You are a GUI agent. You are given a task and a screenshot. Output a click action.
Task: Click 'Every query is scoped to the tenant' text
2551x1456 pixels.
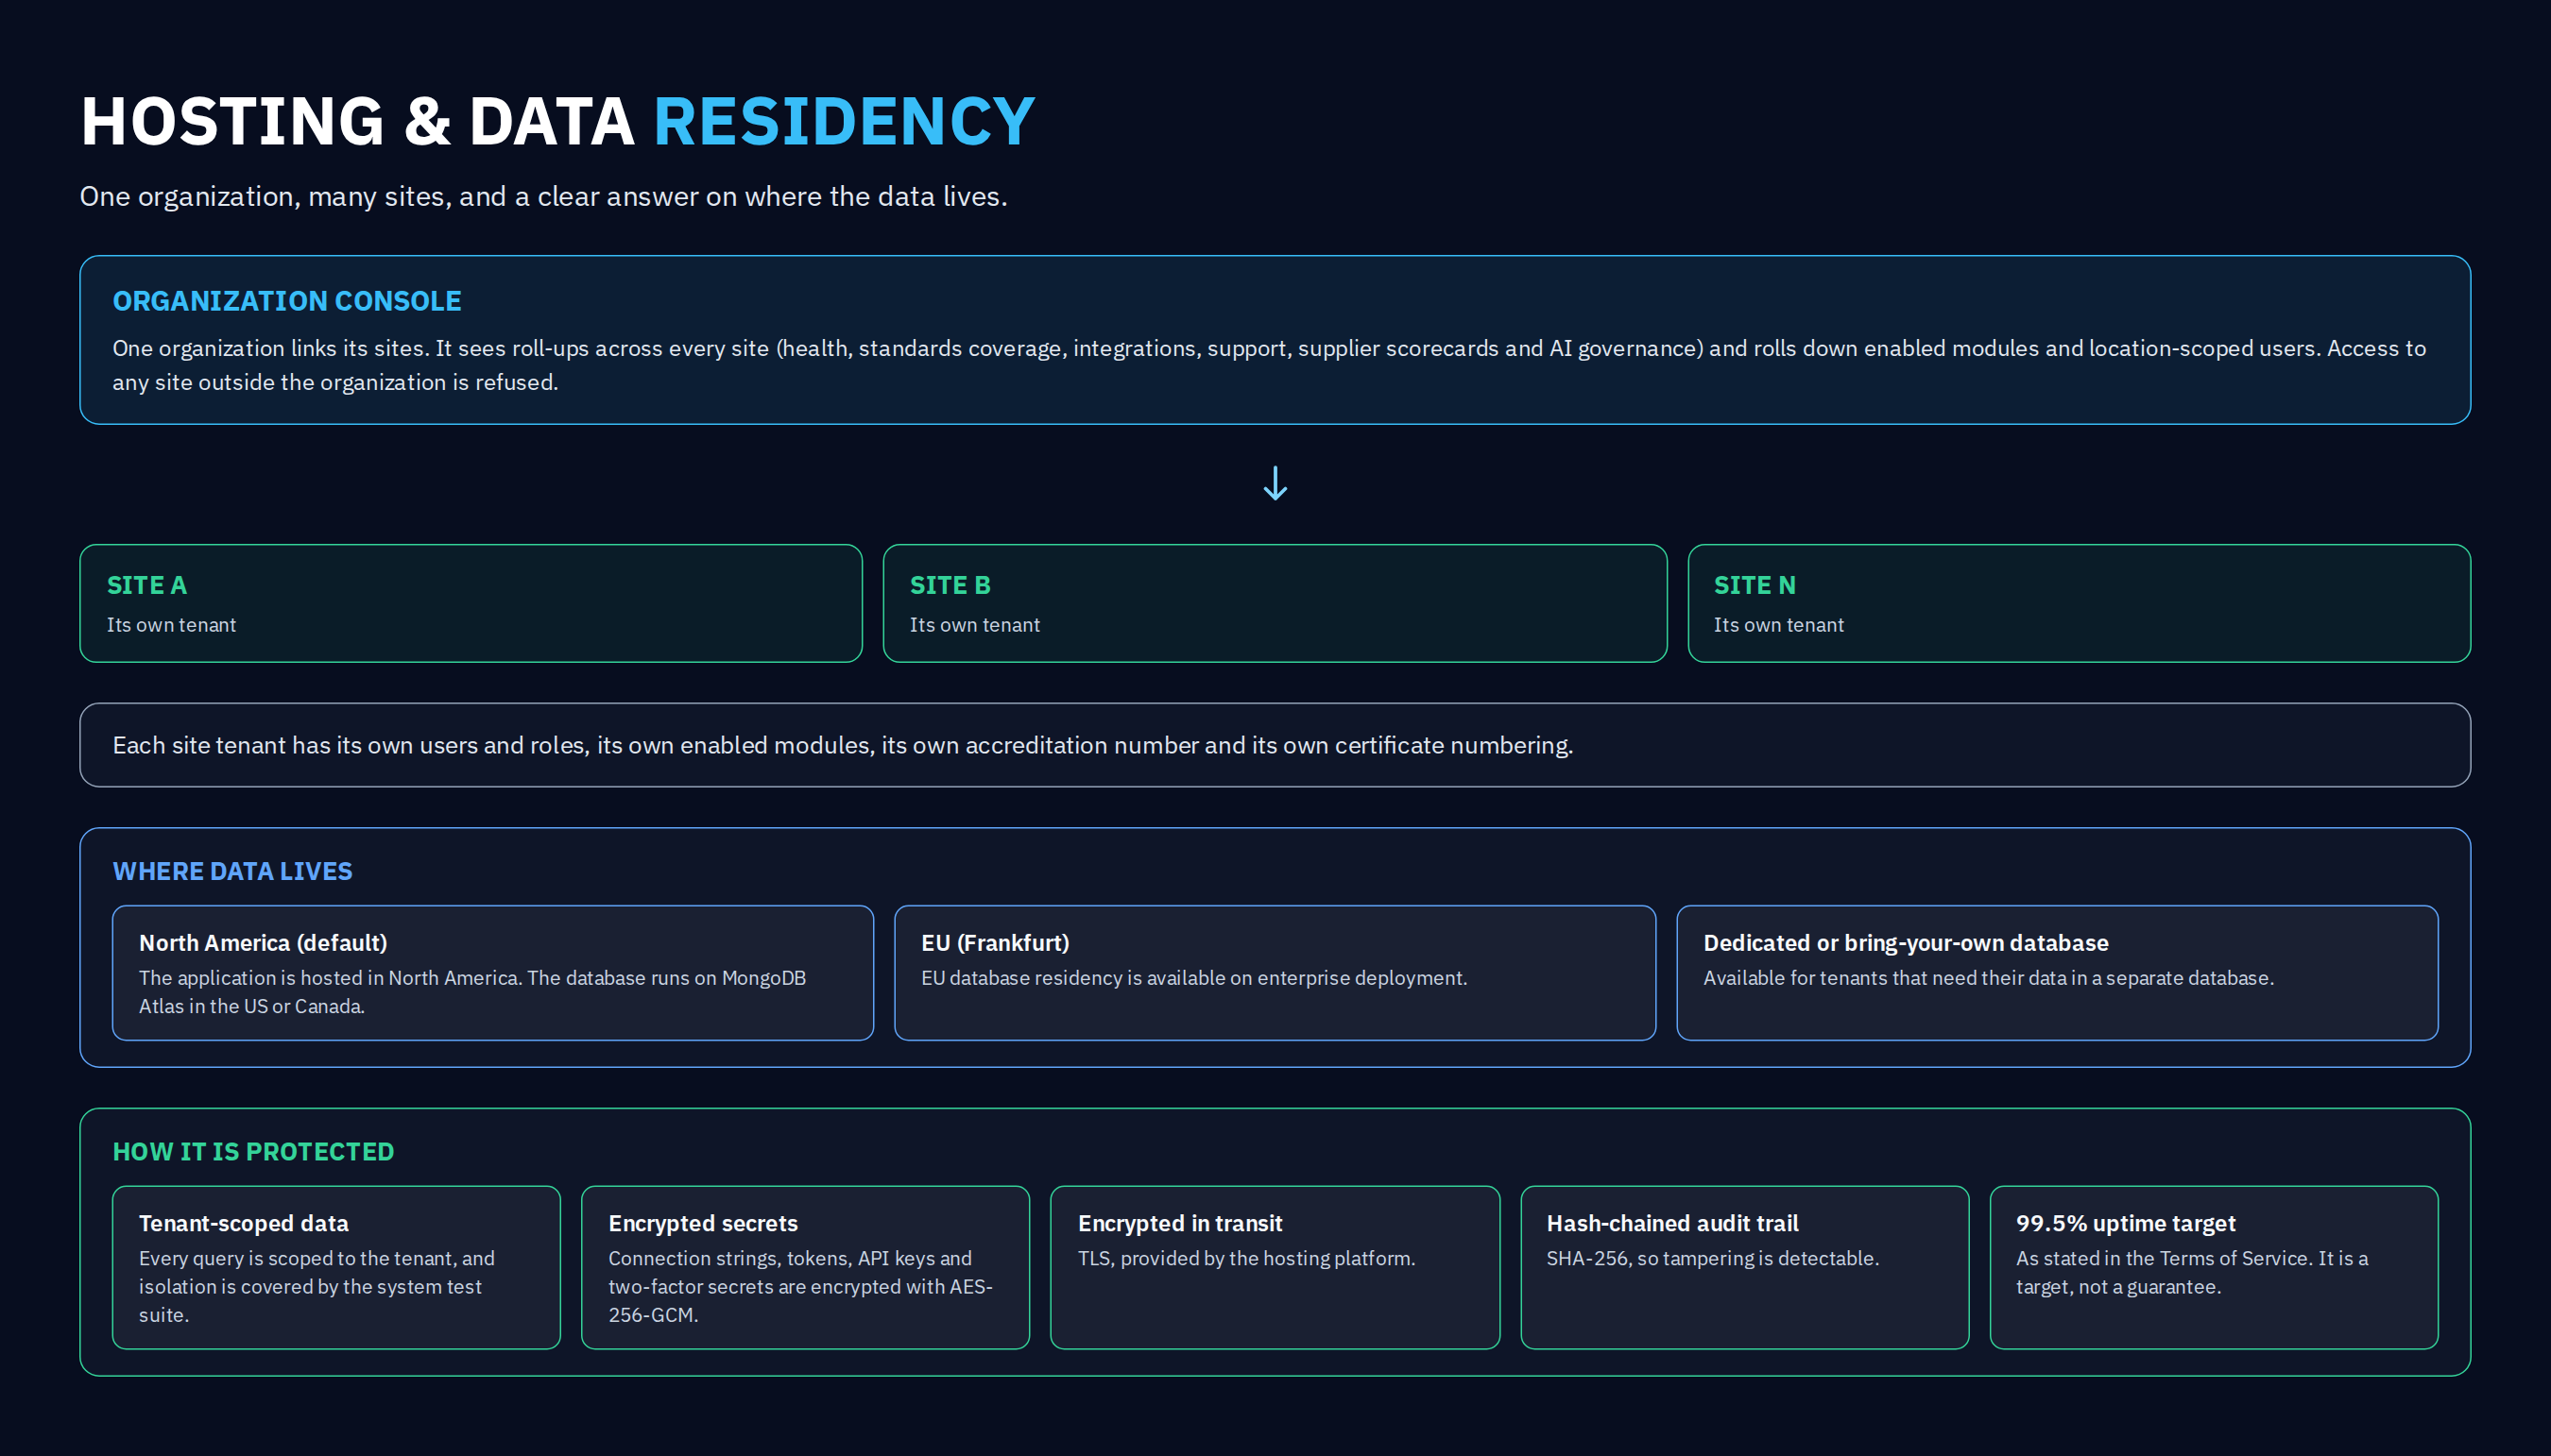[x=317, y=1286]
